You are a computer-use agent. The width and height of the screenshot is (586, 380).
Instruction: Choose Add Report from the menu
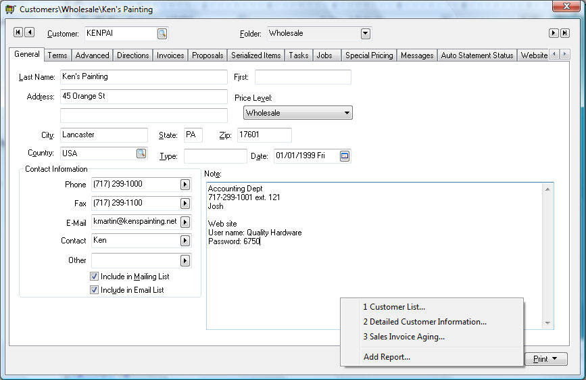[387, 357]
